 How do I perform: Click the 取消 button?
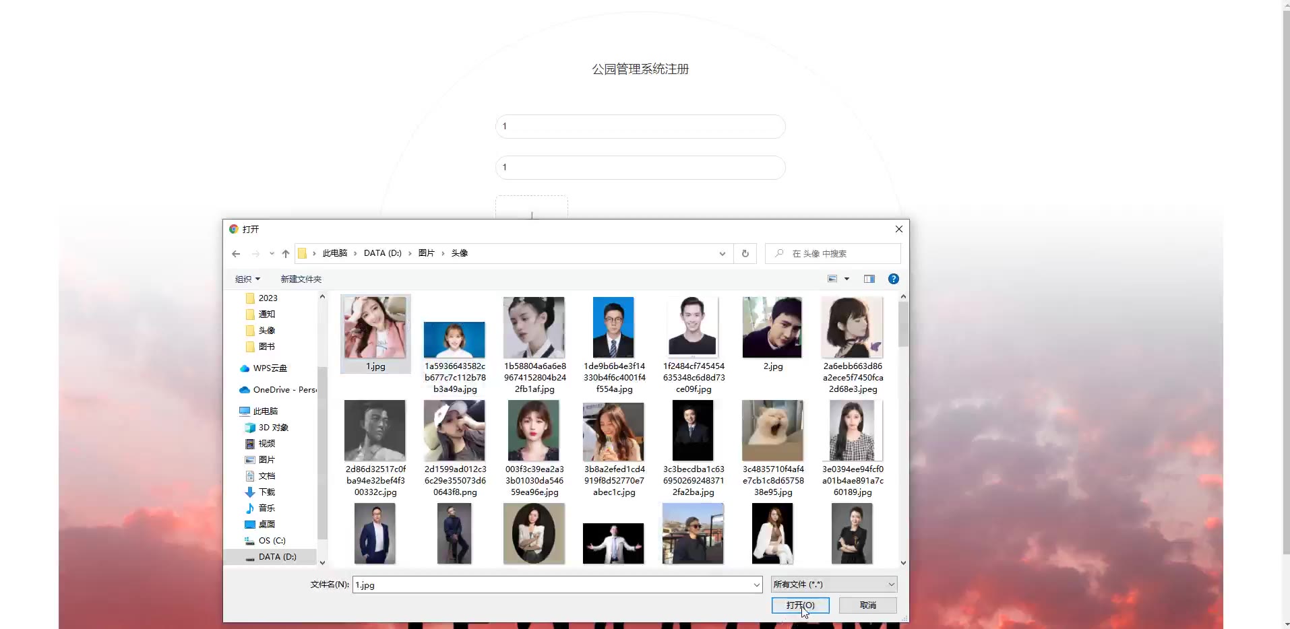(x=868, y=605)
